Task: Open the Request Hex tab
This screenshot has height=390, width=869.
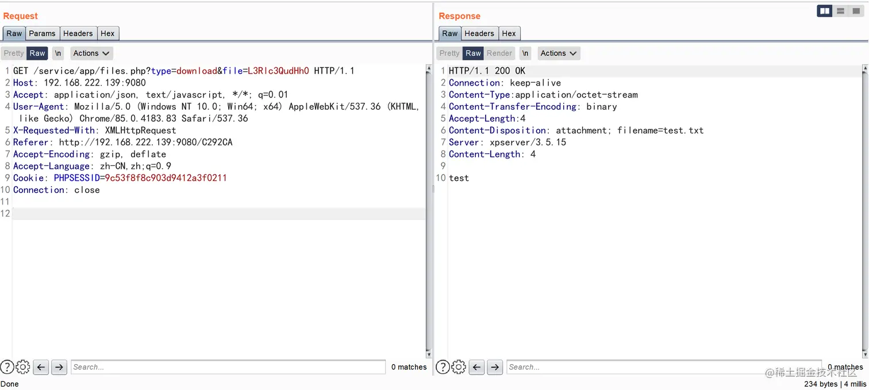Action: point(108,33)
